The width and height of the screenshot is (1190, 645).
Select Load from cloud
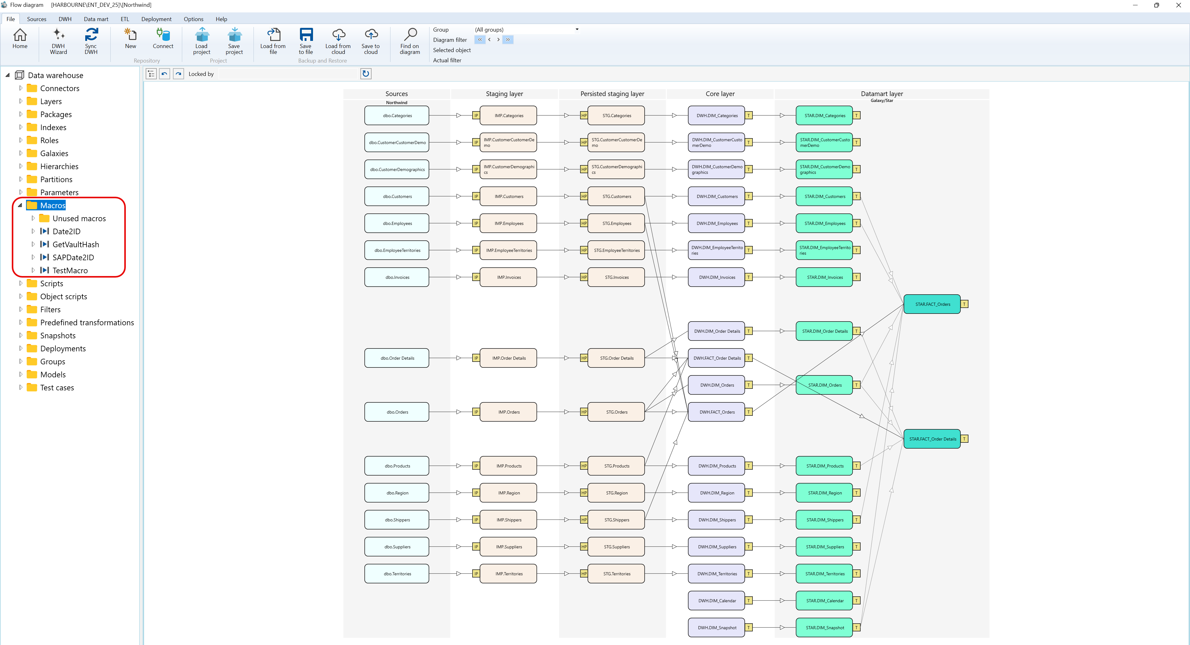click(x=338, y=41)
